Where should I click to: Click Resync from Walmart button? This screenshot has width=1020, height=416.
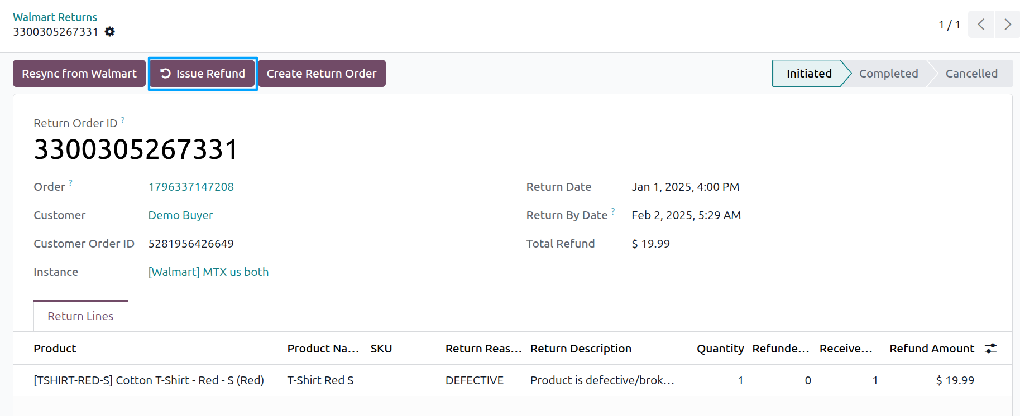(x=79, y=74)
